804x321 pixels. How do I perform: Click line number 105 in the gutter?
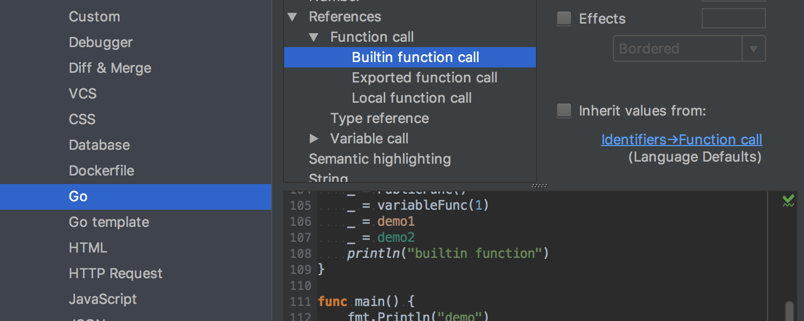pos(301,205)
